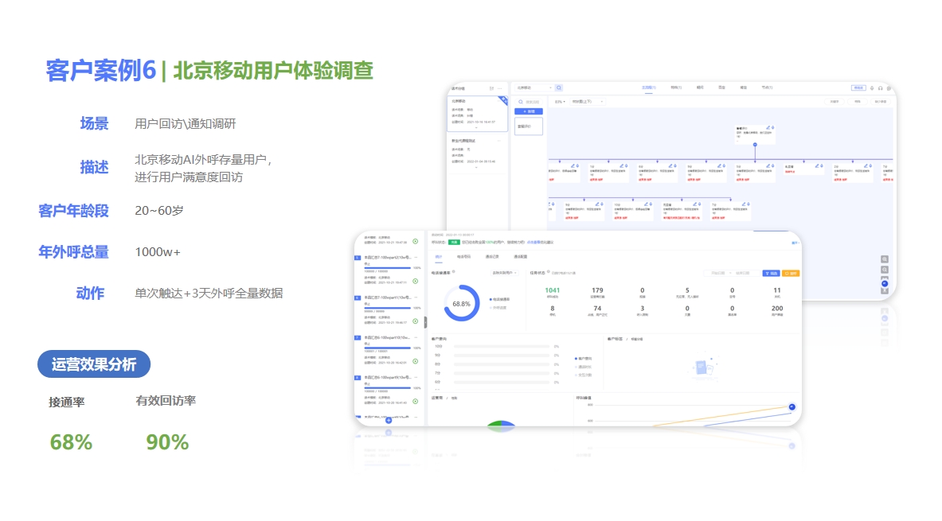Toggle the 通话时长 legend entry
This screenshot has height=521, width=942.
[x=584, y=367]
